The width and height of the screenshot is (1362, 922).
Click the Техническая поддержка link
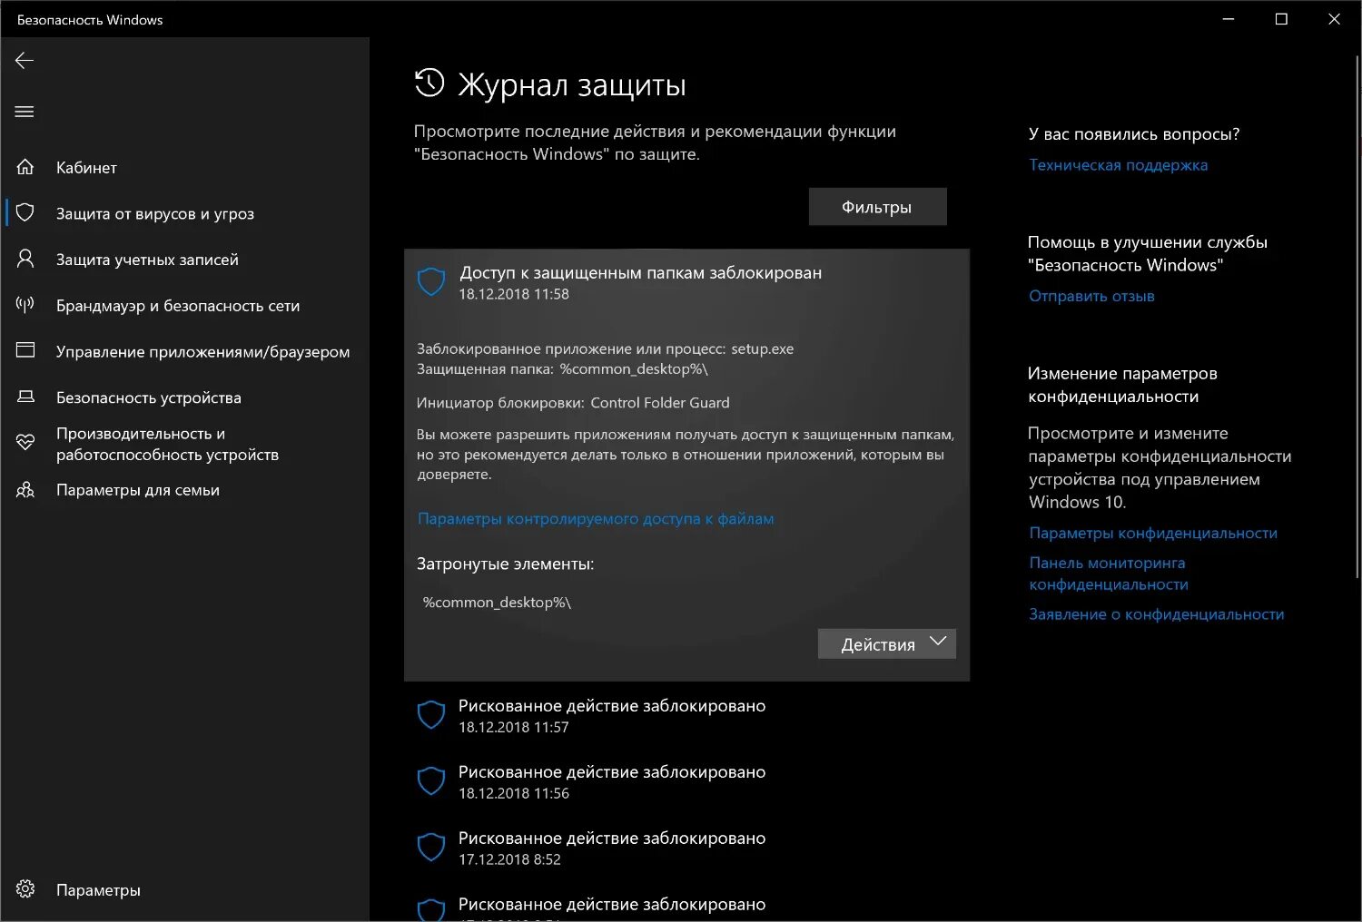point(1118,165)
